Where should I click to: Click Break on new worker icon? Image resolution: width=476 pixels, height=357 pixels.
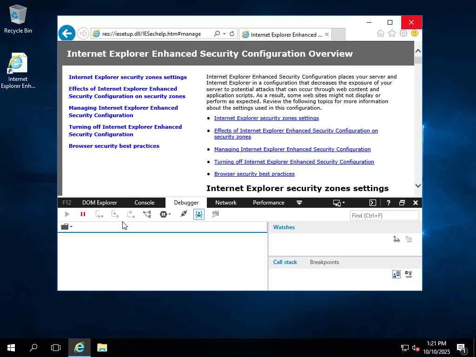147,214
